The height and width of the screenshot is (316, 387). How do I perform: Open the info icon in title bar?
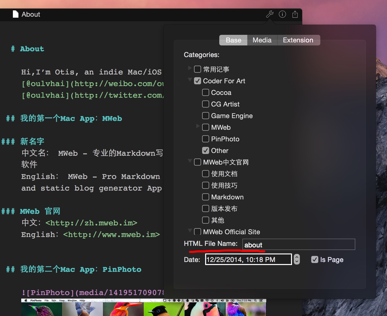[282, 14]
